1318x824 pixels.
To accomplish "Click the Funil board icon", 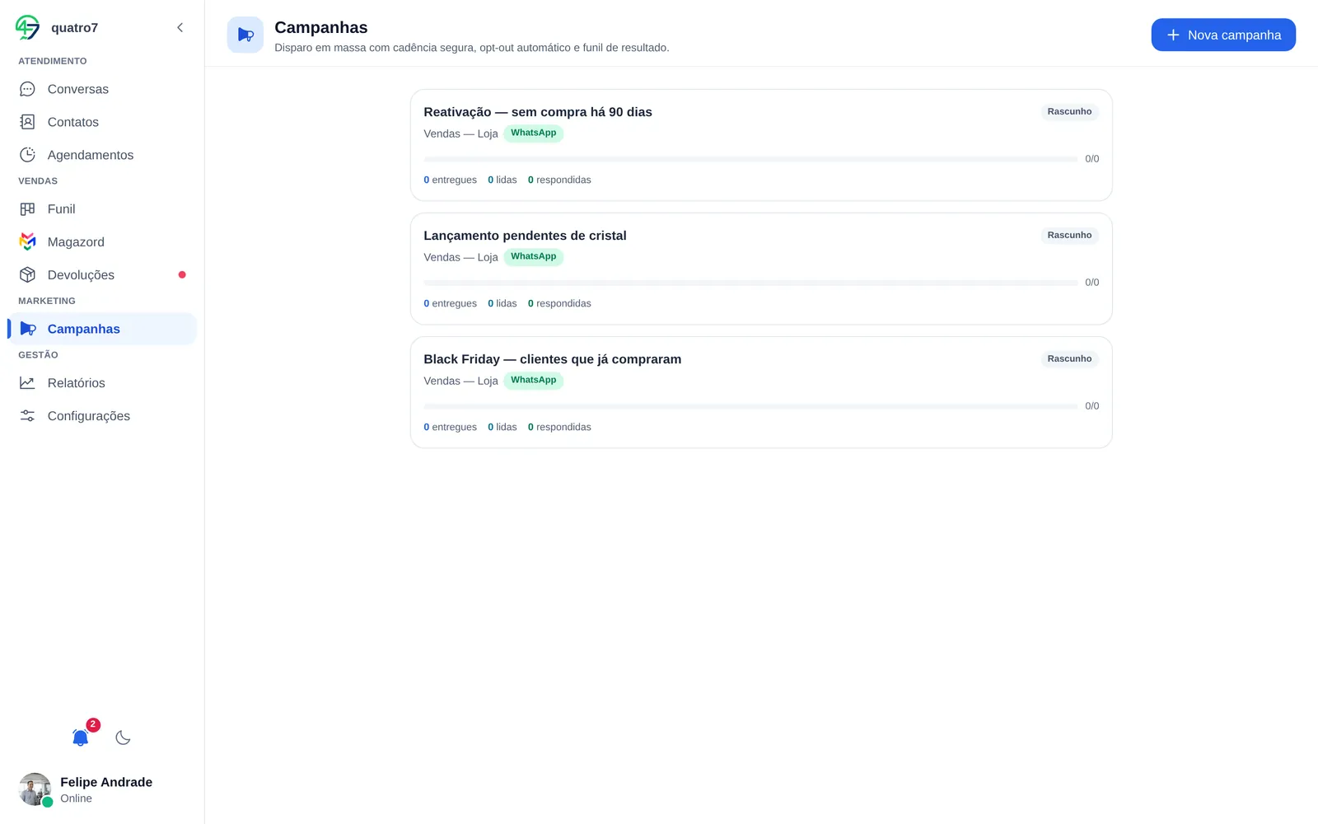I will (27, 209).
